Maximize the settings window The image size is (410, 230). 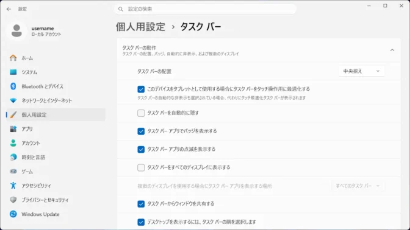pyautogui.click(x=385, y=5)
